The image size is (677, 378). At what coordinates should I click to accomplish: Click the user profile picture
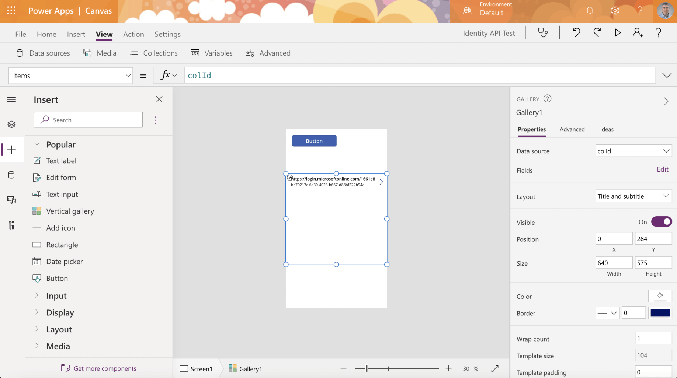pos(665,11)
